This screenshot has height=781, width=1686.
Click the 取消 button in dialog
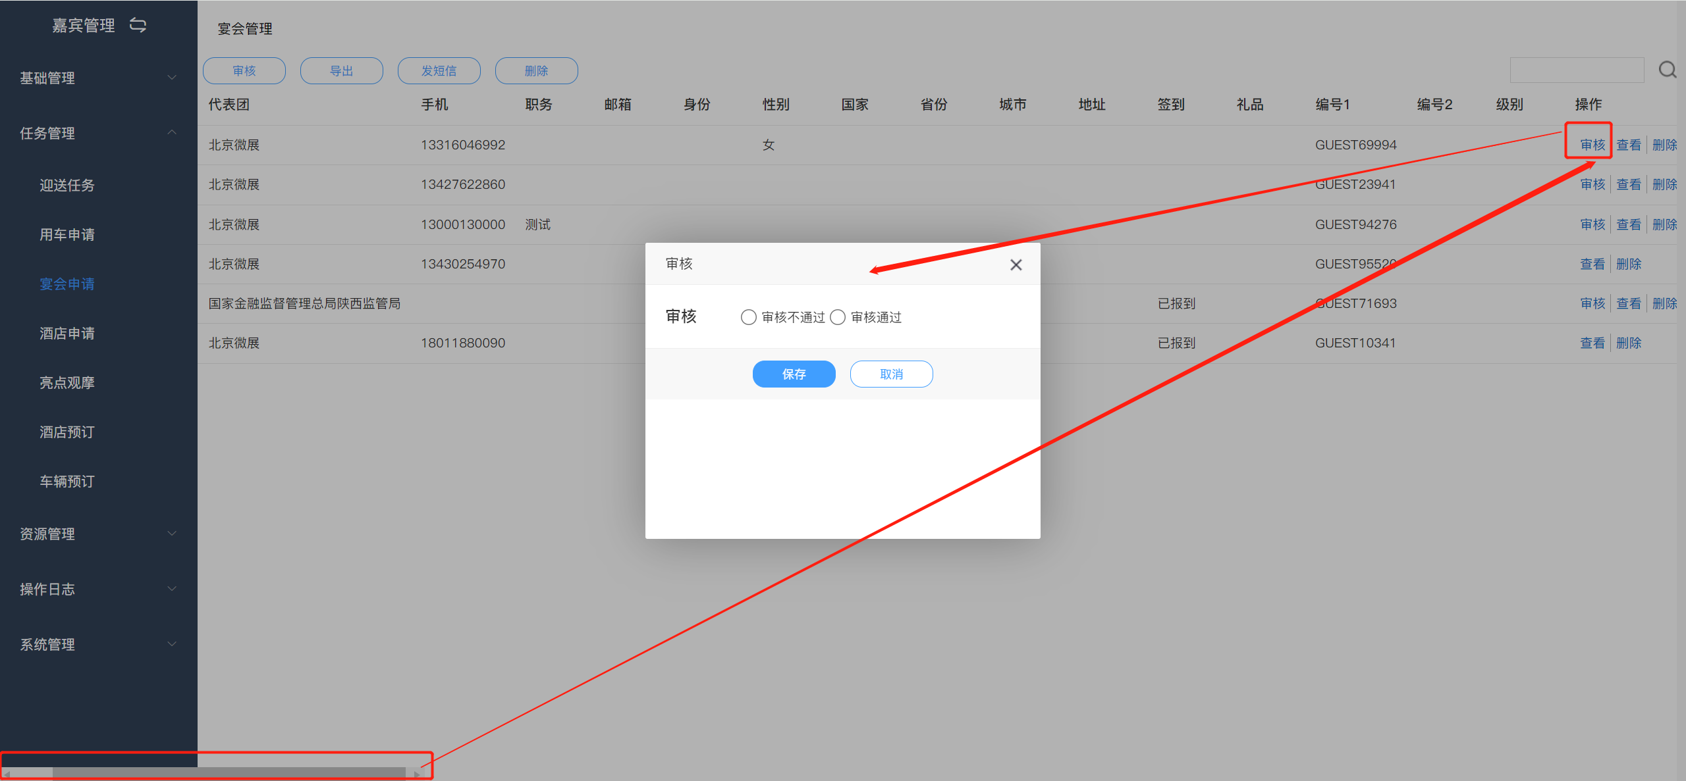pyautogui.click(x=892, y=374)
